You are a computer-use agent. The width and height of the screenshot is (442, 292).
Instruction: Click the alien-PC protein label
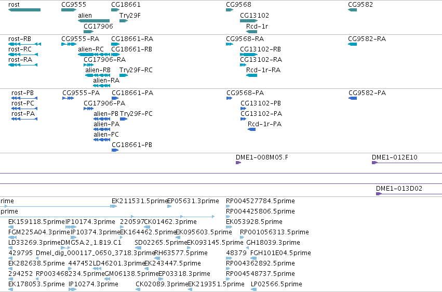tap(106, 135)
